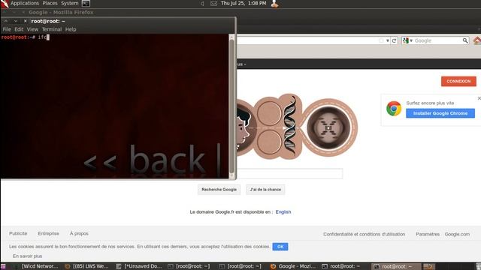This screenshot has height=270, width=481.
Task: Open Confidentialité et conditions d'utilisation link
Action: coord(364,234)
